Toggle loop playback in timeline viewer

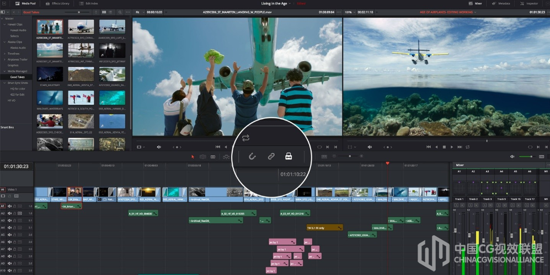tap(468, 147)
